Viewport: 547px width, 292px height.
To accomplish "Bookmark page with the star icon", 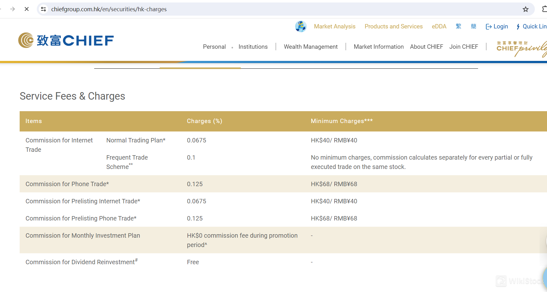I will point(525,9).
